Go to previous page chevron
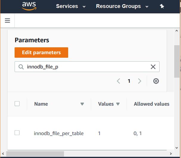181x158 pixels. point(118,81)
